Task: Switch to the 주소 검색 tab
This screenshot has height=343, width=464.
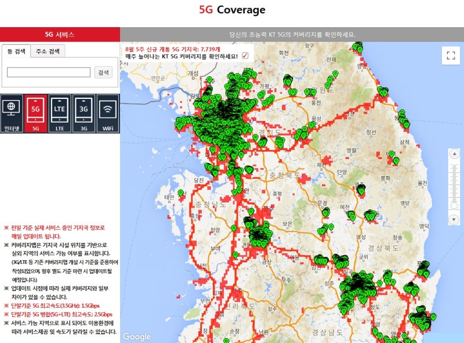Action: tap(48, 51)
